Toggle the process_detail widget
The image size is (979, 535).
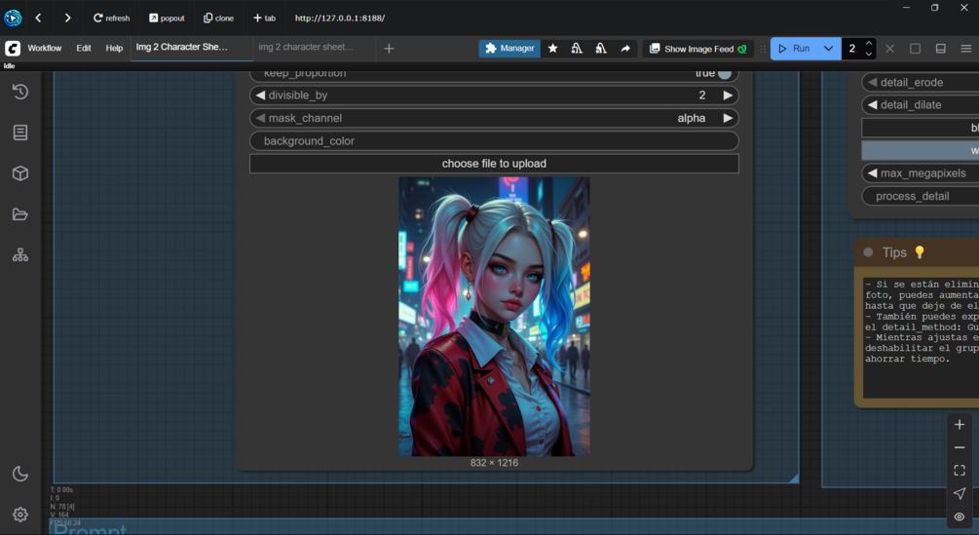921,196
